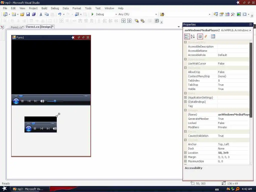Screen dimensions: 256x192
Task: Select the (Name) property value field
Action: point(233,114)
